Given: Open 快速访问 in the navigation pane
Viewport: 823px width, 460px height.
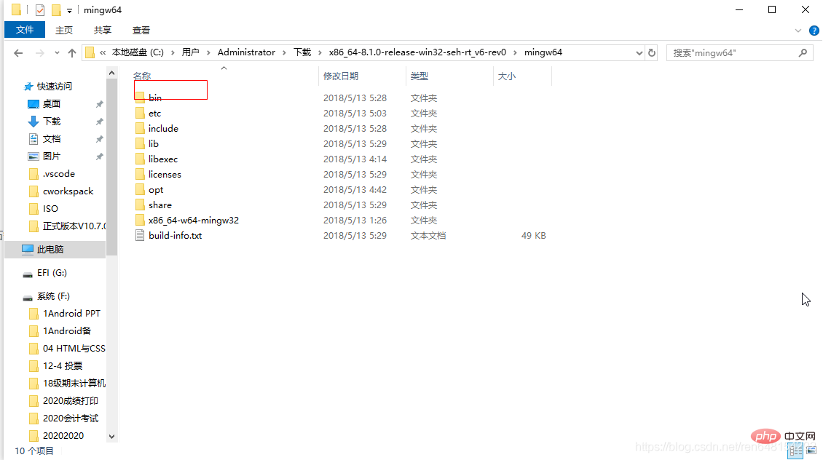Looking at the screenshot, I should click(54, 86).
